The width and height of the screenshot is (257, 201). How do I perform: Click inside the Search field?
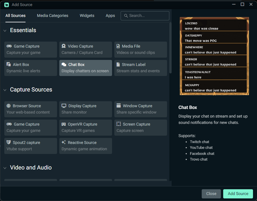point(145,16)
